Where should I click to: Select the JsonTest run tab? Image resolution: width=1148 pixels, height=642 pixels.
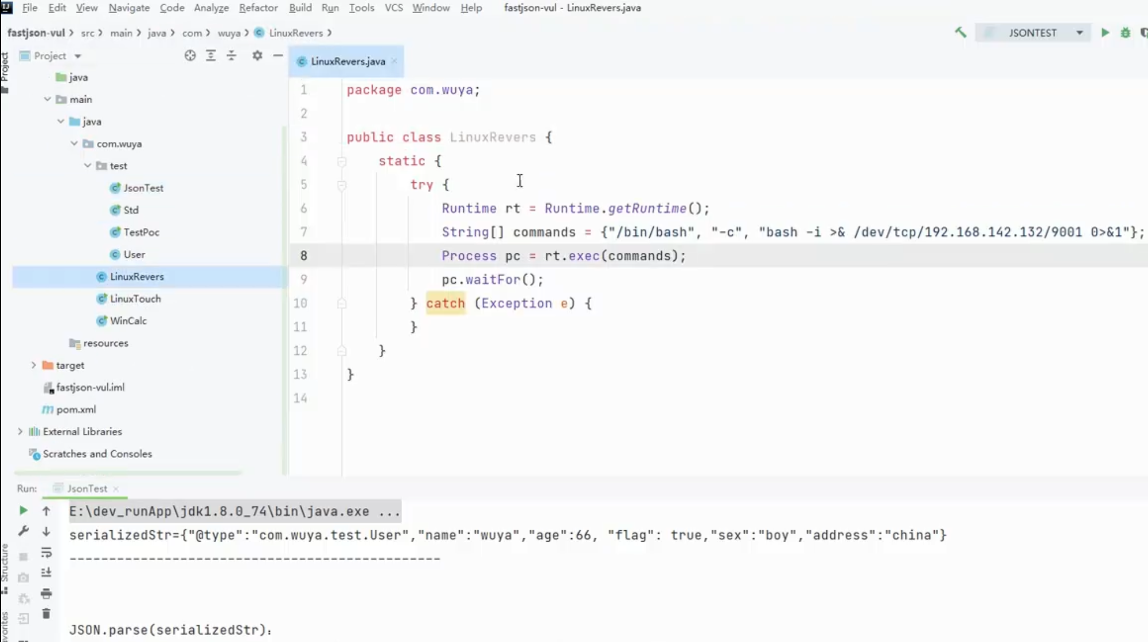tap(87, 488)
